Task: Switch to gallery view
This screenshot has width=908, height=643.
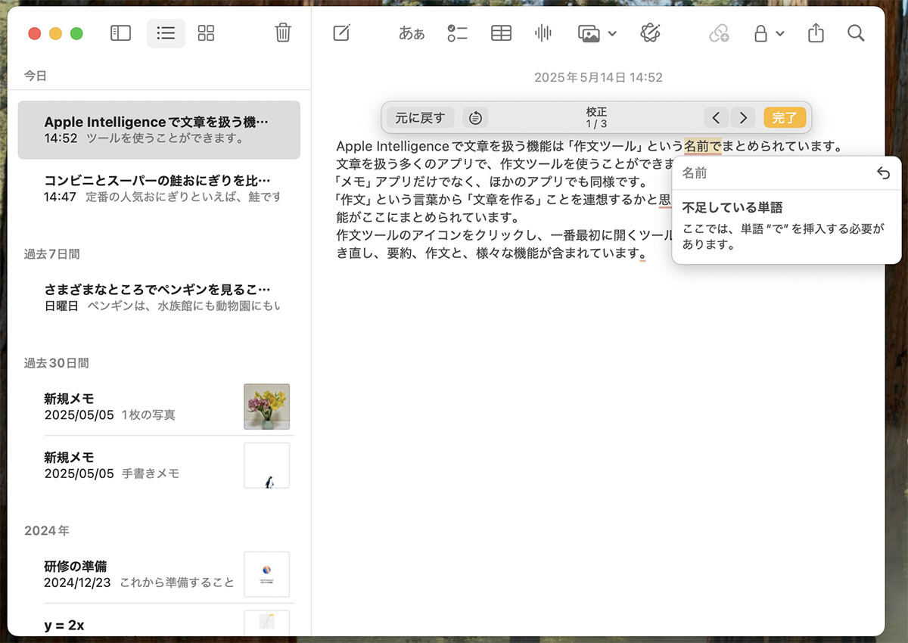Action: tap(206, 33)
